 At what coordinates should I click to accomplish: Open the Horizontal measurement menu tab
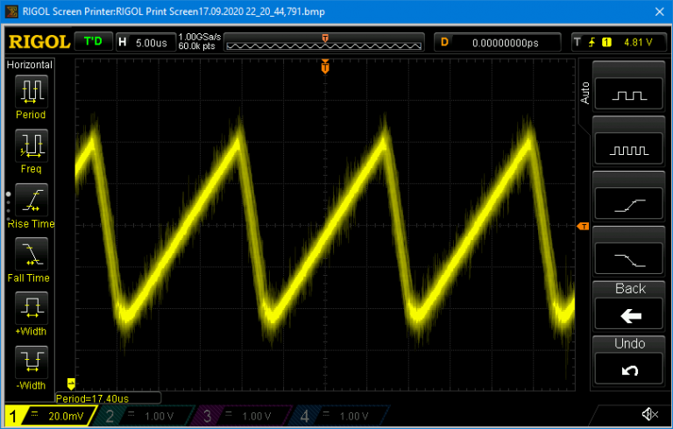(30, 65)
